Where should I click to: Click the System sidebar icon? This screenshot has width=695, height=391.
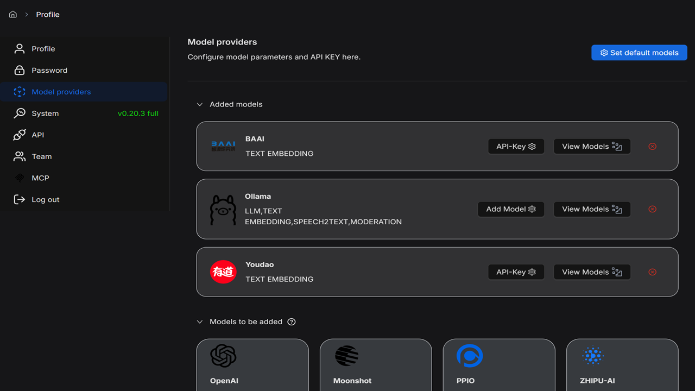[x=20, y=113]
